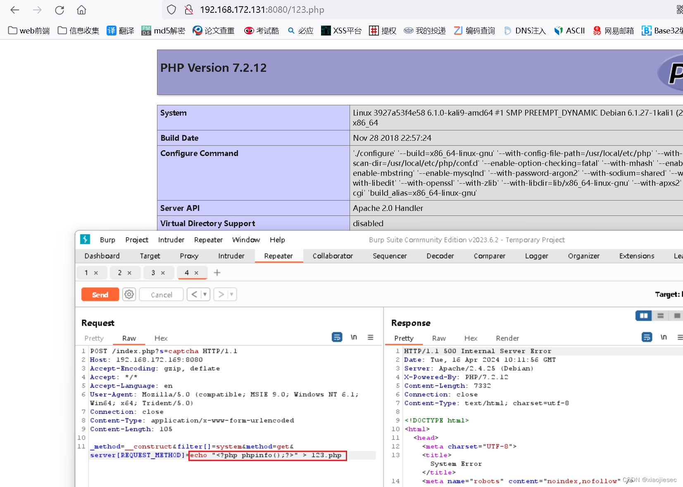
Task: Open the Project menu in Burp
Action: point(137,239)
